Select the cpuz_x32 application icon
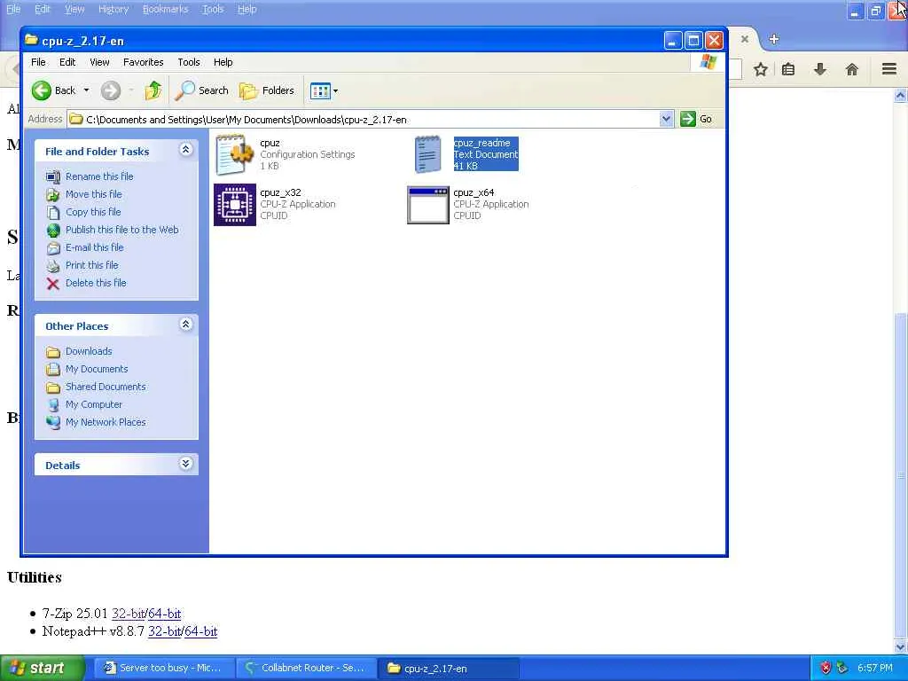This screenshot has width=908, height=681. 234,205
